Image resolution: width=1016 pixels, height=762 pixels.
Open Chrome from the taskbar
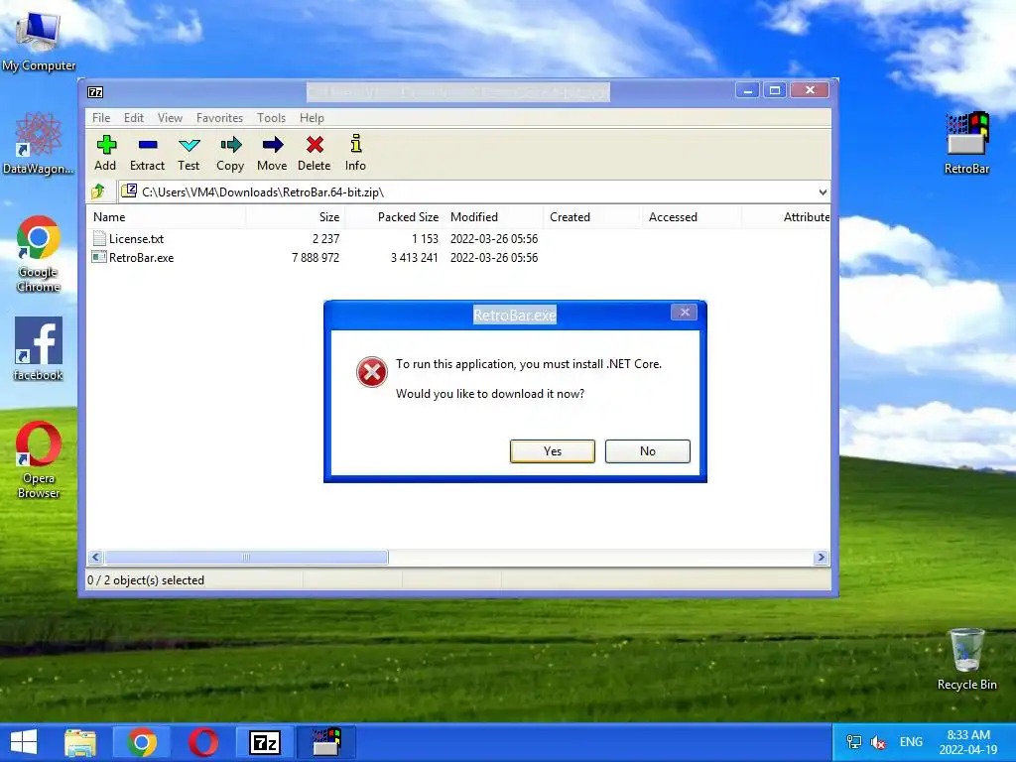(142, 742)
